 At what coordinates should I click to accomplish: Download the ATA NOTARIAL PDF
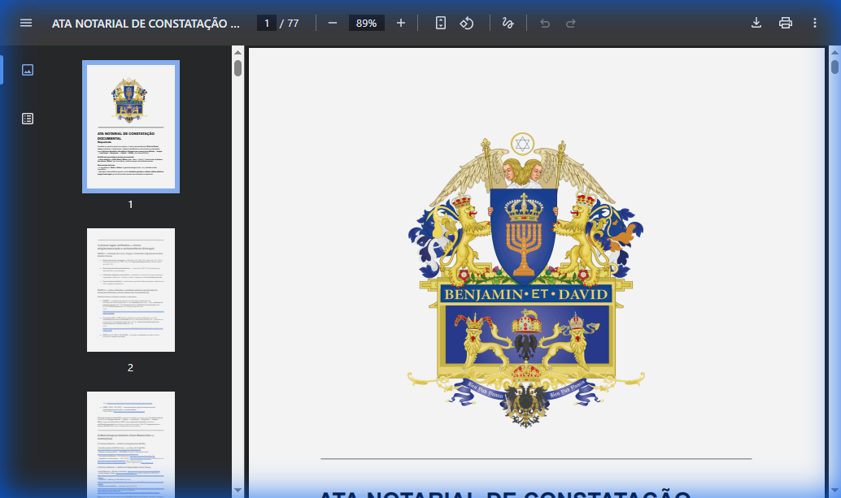click(755, 23)
